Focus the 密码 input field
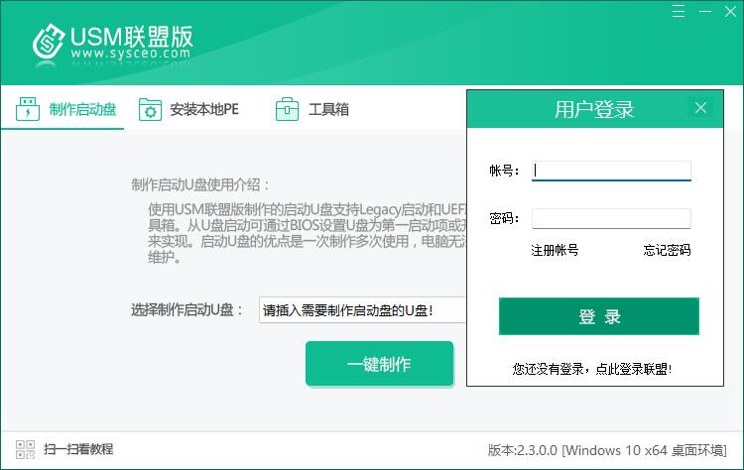The width and height of the screenshot is (744, 470). 611,218
